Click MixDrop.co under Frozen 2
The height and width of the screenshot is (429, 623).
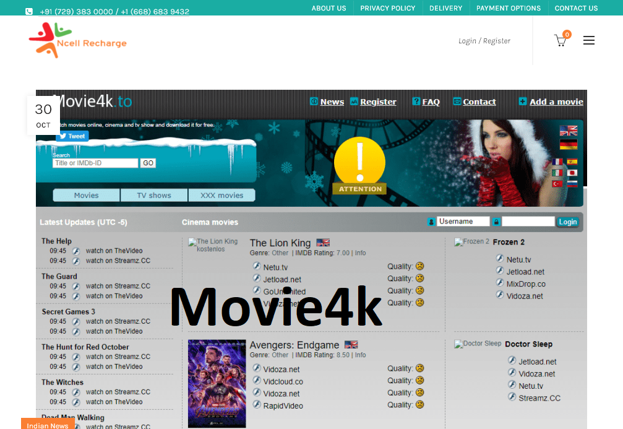pyautogui.click(x=526, y=284)
